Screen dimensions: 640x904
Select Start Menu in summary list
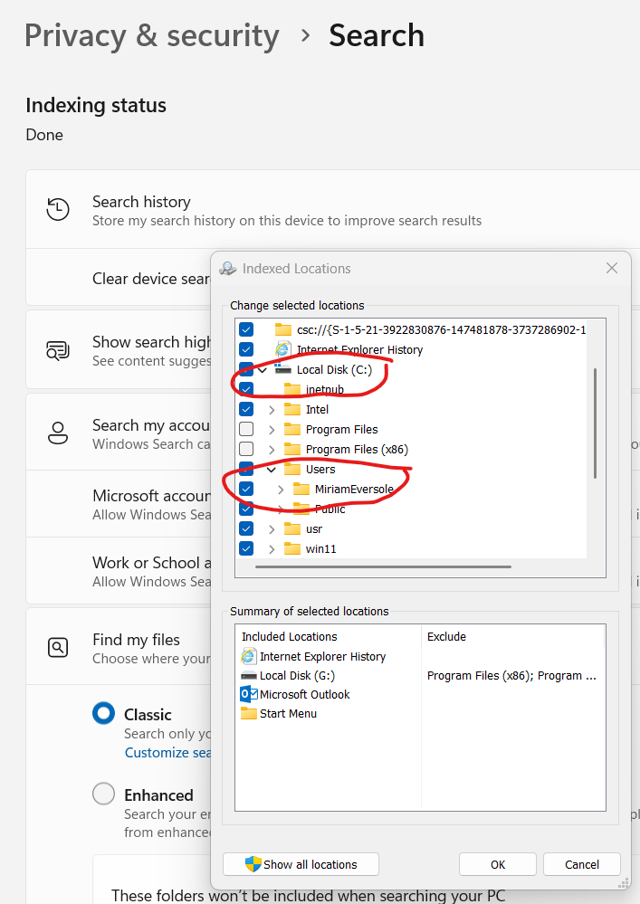click(288, 714)
